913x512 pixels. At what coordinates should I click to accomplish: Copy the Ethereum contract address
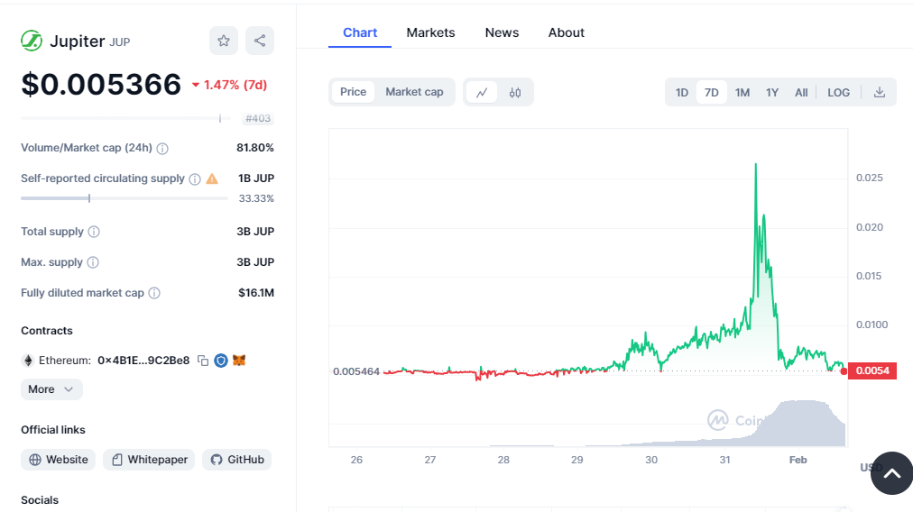[x=203, y=361]
